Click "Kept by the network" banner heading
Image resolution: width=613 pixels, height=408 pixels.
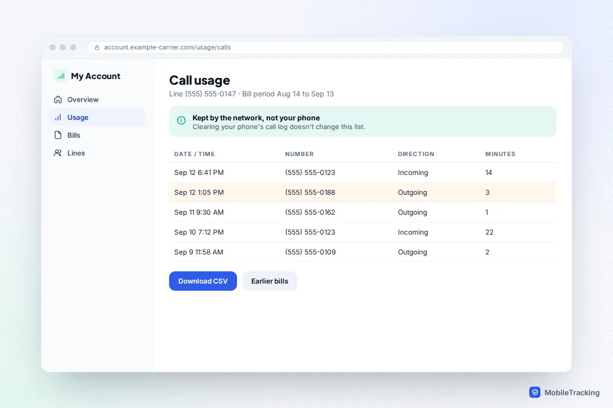tap(256, 118)
